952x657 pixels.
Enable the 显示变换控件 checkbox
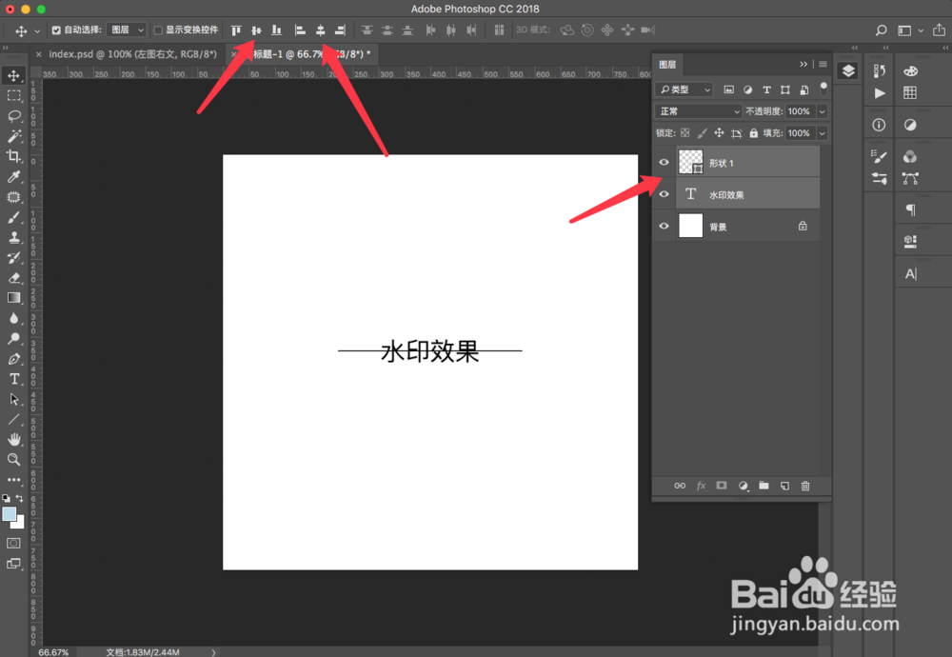coord(158,30)
